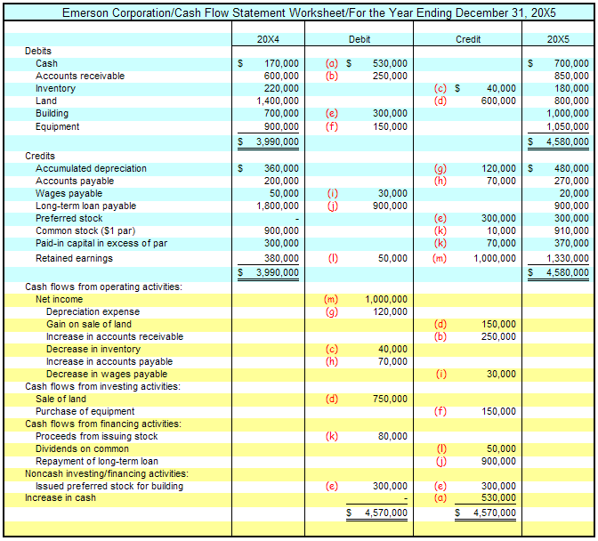Select the Inventory row label
Image resolution: width=598 pixels, height=541 pixels.
[x=56, y=88]
